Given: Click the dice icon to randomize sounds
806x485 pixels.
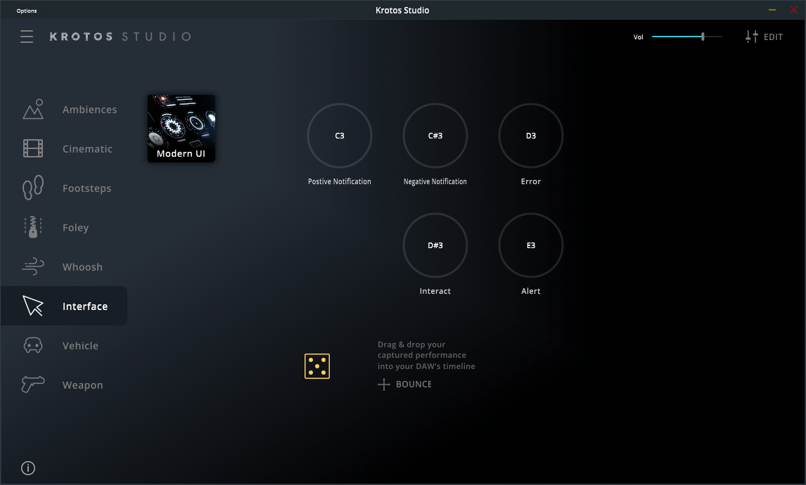Looking at the screenshot, I should click(x=317, y=366).
